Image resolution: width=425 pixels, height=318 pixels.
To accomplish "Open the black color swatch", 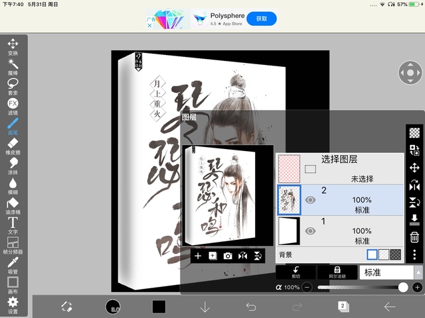I will click(x=159, y=306).
